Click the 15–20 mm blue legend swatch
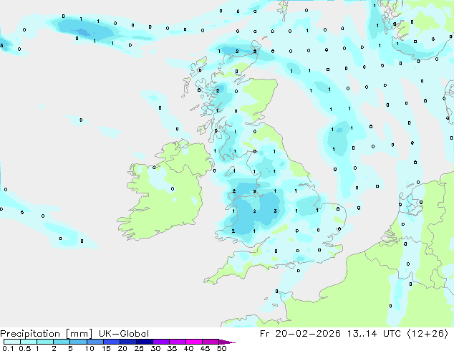Screen dimensions: 454x351 click(x=112, y=342)
